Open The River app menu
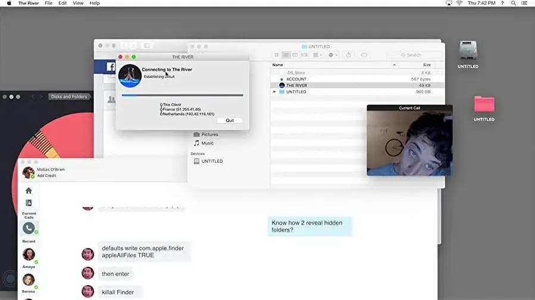This screenshot has width=535, height=300. [x=29, y=3]
